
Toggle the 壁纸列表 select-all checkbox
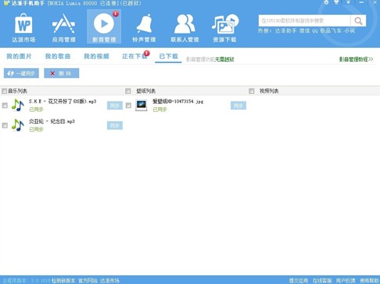(x=127, y=91)
